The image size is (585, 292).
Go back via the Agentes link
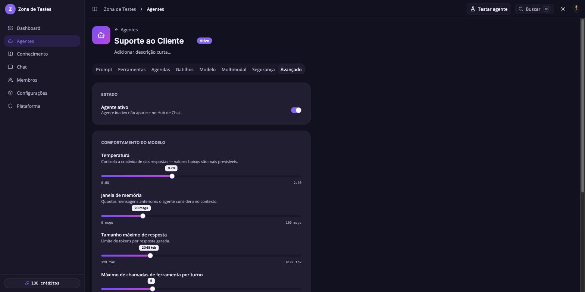[126, 29]
